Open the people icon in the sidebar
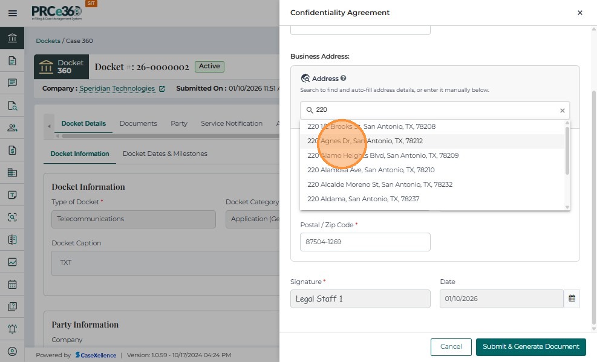 12,128
